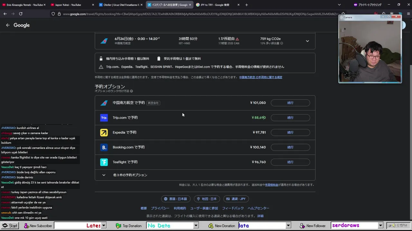This screenshot has height=231, width=412.
Task: Click the New Subscriber icon in bottom bar
Action: [x=26, y=226]
